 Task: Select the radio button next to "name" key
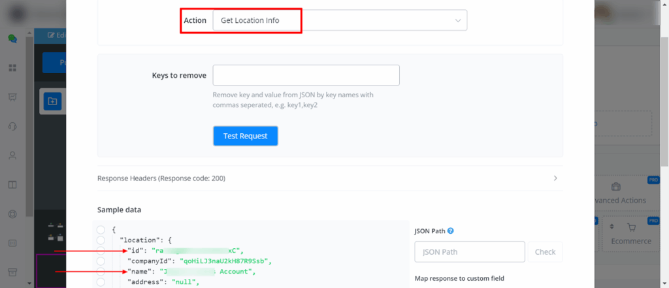pyautogui.click(x=101, y=271)
